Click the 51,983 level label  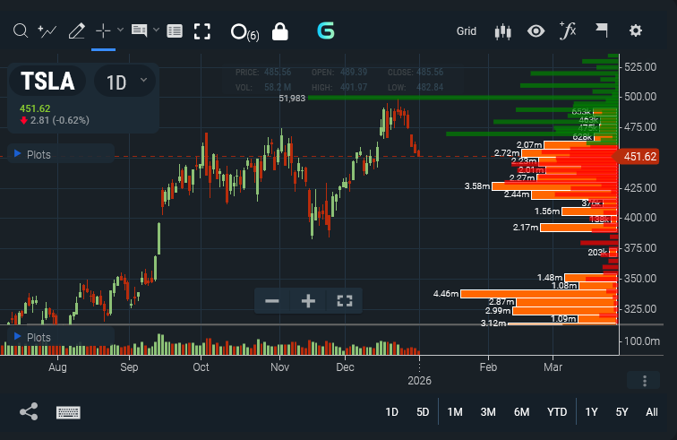point(292,98)
